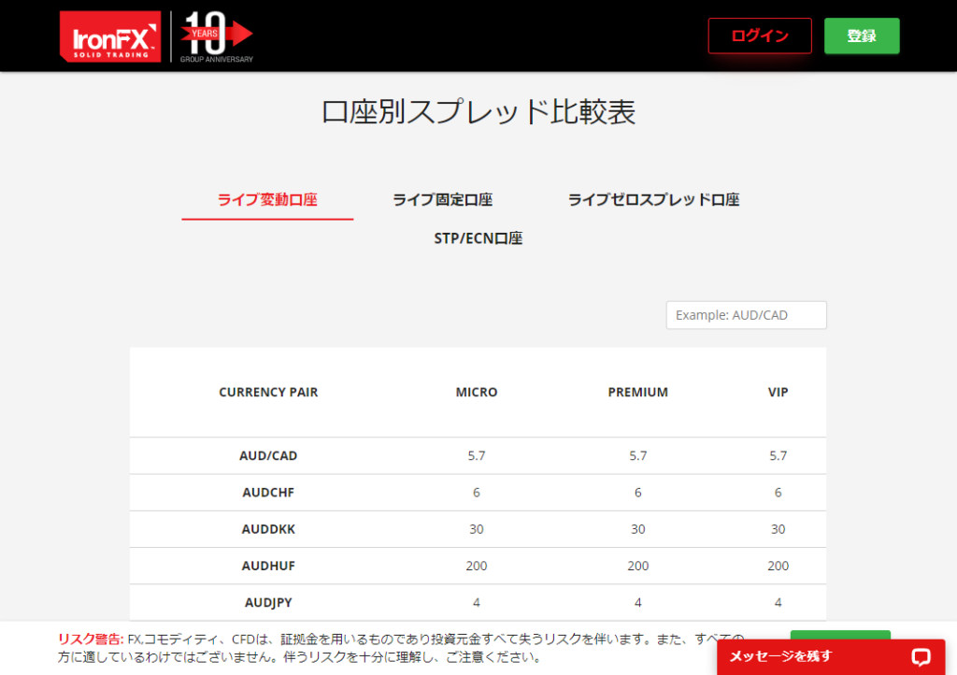Click AUDJPY VIP spread value 4
This screenshot has height=675, width=957.
(x=778, y=602)
